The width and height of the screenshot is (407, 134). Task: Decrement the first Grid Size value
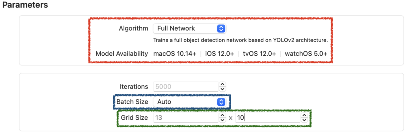222,120
